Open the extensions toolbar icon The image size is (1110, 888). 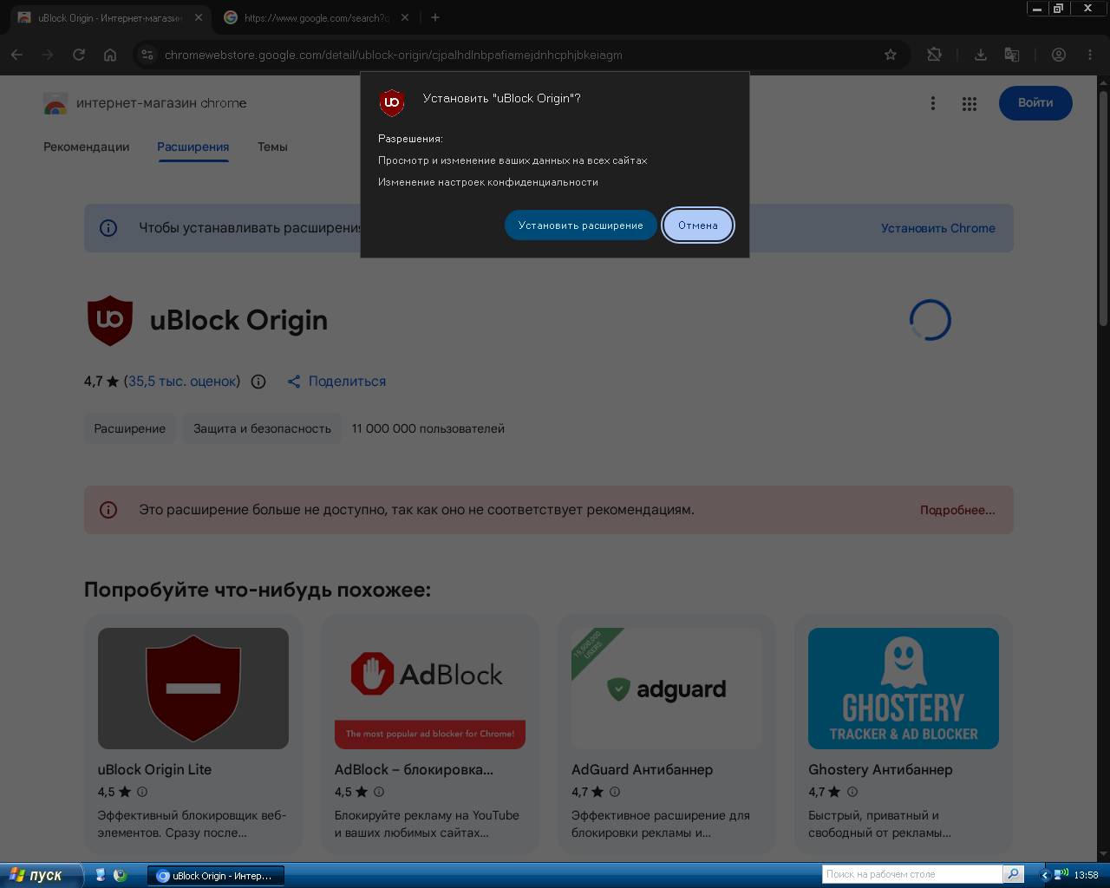934,55
